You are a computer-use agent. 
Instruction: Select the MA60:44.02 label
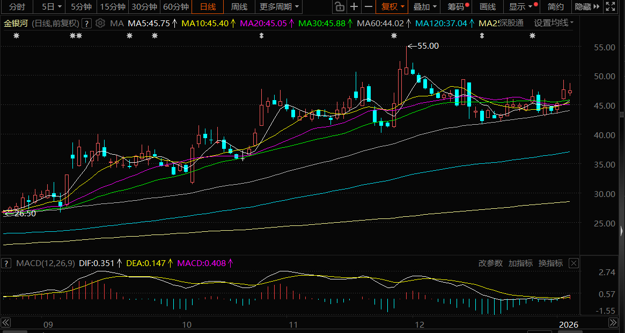pos(380,23)
